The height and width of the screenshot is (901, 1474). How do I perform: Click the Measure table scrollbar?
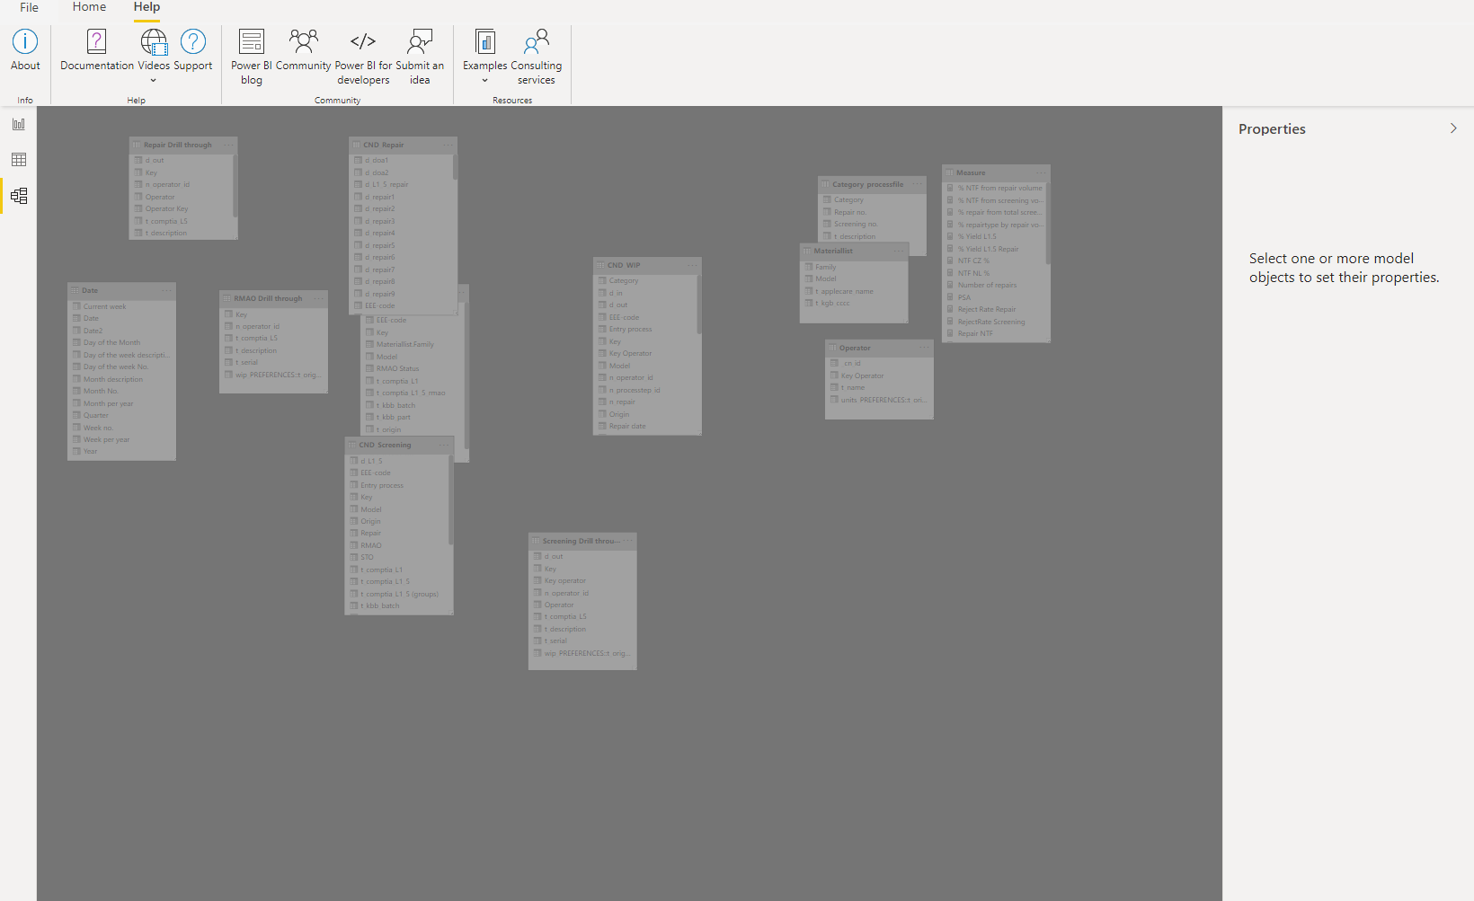click(1048, 223)
